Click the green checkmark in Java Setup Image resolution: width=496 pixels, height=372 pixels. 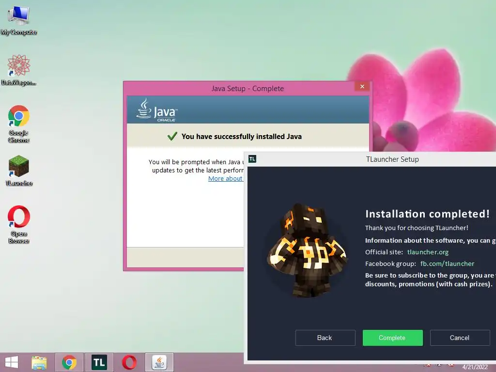[x=172, y=136]
